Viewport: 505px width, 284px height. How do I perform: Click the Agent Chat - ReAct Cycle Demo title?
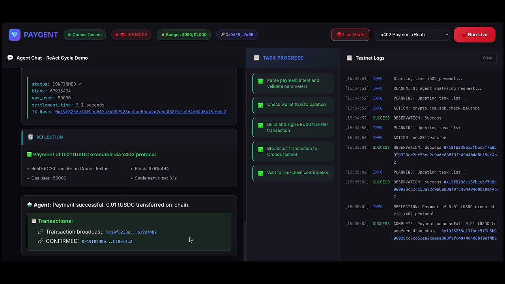pos(52,58)
